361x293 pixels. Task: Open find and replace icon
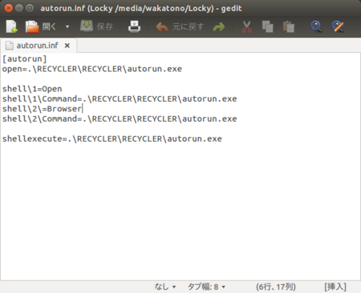pos(338,26)
